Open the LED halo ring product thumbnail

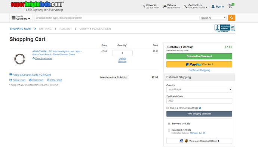click(20, 59)
